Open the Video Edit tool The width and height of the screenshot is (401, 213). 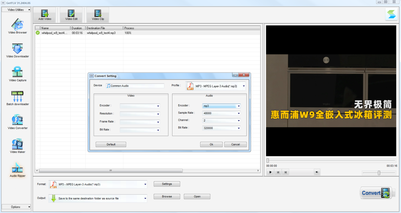click(71, 15)
